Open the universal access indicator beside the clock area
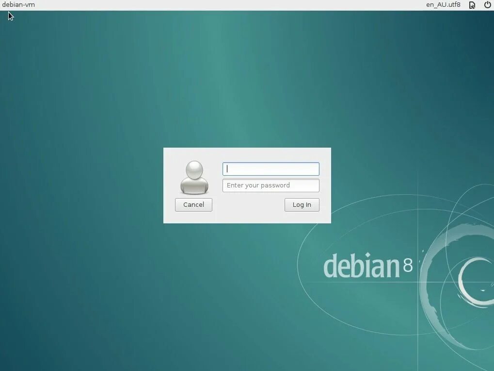This screenshot has width=494, height=371. [472, 5]
